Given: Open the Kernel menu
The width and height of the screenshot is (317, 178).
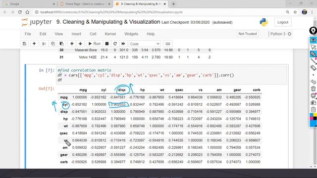Looking at the screenshot, I should pyautogui.click(x=110, y=34).
